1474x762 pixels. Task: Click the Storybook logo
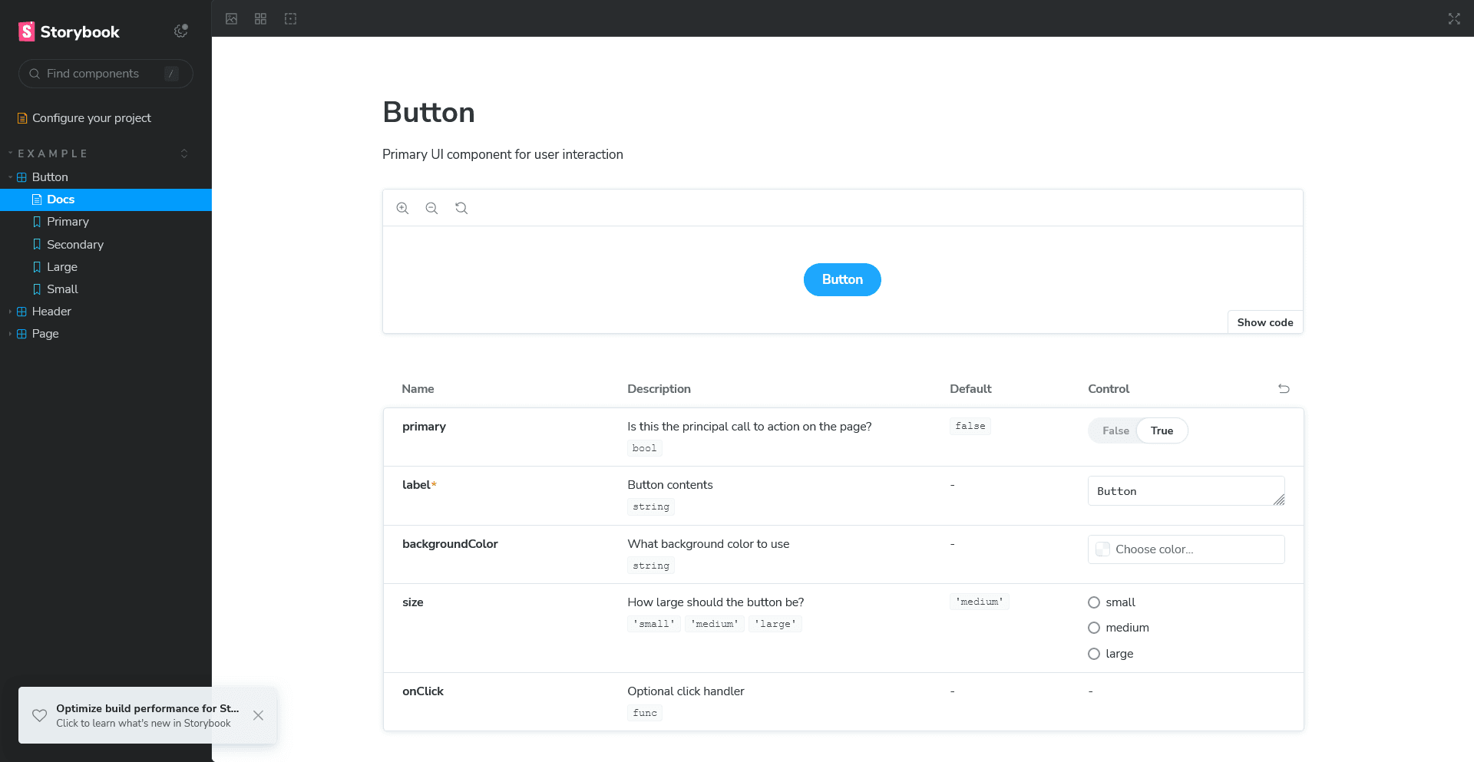click(69, 31)
